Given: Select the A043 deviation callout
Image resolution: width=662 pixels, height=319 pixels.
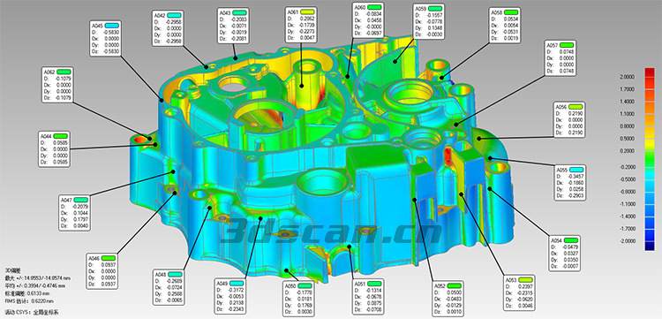Looking at the screenshot, I should tap(234, 26).
